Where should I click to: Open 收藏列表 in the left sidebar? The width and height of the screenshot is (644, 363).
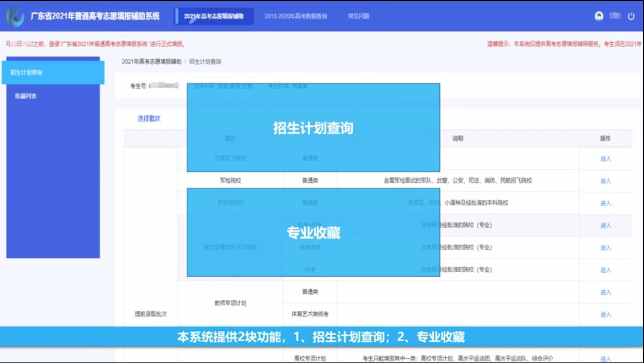click(x=26, y=96)
